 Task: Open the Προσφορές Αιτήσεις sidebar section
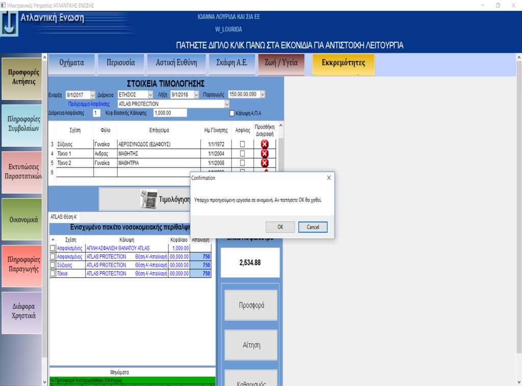click(x=22, y=78)
